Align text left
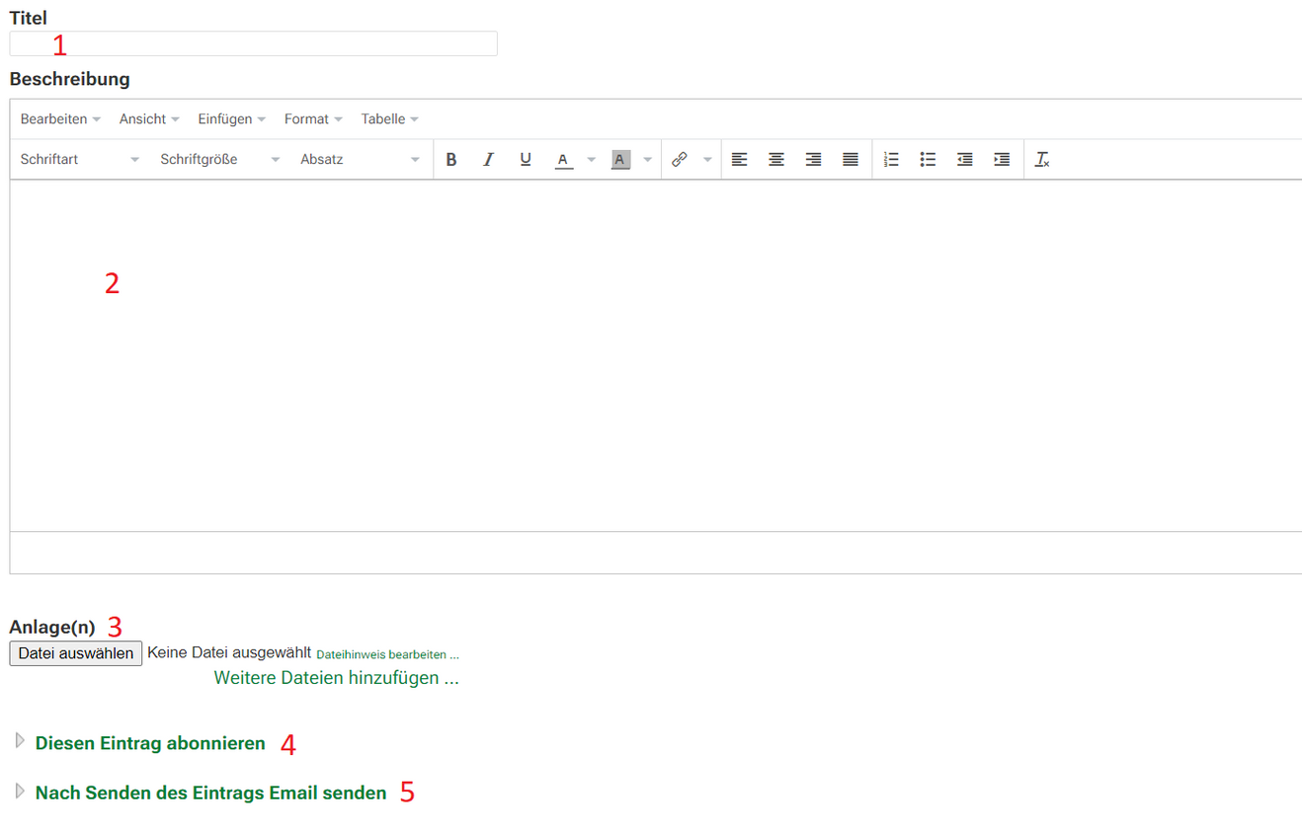 (x=739, y=159)
